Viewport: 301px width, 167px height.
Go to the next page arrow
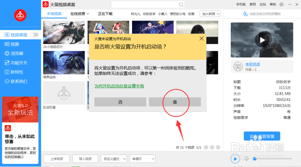point(218,147)
